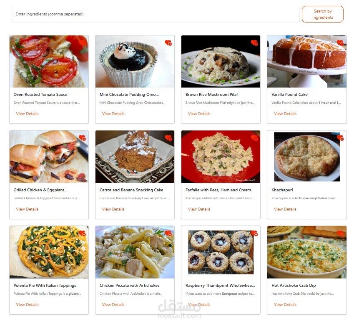Click heart icon on Vanilla Pound Cake

[340, 43]
